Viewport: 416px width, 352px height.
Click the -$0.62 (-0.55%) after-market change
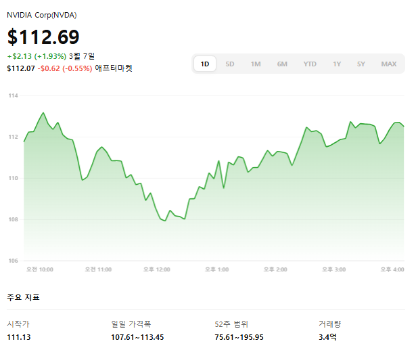coord(65,68)
